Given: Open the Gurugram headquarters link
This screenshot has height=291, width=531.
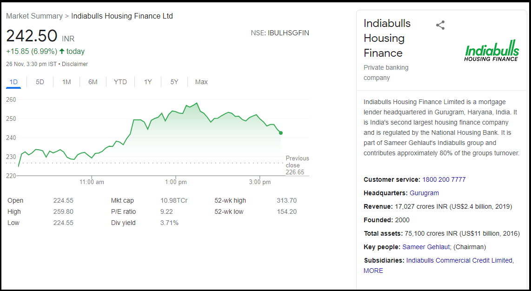Looking at the screenshot, I should point(425,193).
